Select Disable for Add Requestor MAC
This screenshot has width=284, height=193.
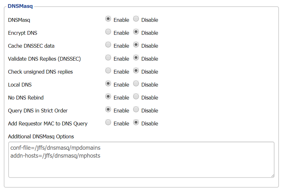136,123
